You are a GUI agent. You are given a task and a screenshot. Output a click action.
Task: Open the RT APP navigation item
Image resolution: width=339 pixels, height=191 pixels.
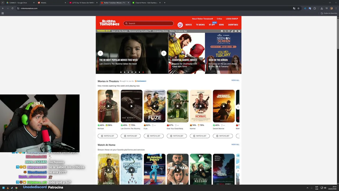point(212,25)
